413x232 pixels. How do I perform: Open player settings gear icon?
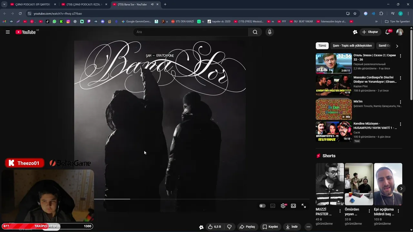click(x=283, y=206)
